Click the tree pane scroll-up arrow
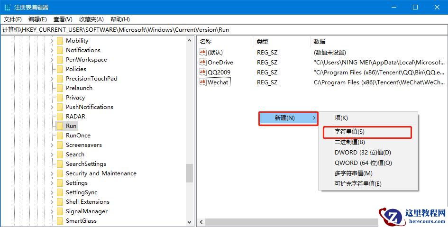Viewport: 448px width, 227px height. pyautogui.click(x=190, y=41)
